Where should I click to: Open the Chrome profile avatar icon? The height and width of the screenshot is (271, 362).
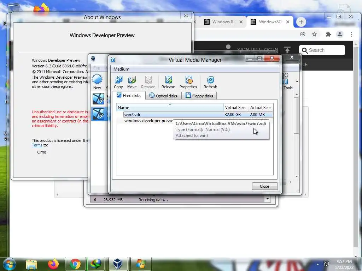(x=340, y=34)
